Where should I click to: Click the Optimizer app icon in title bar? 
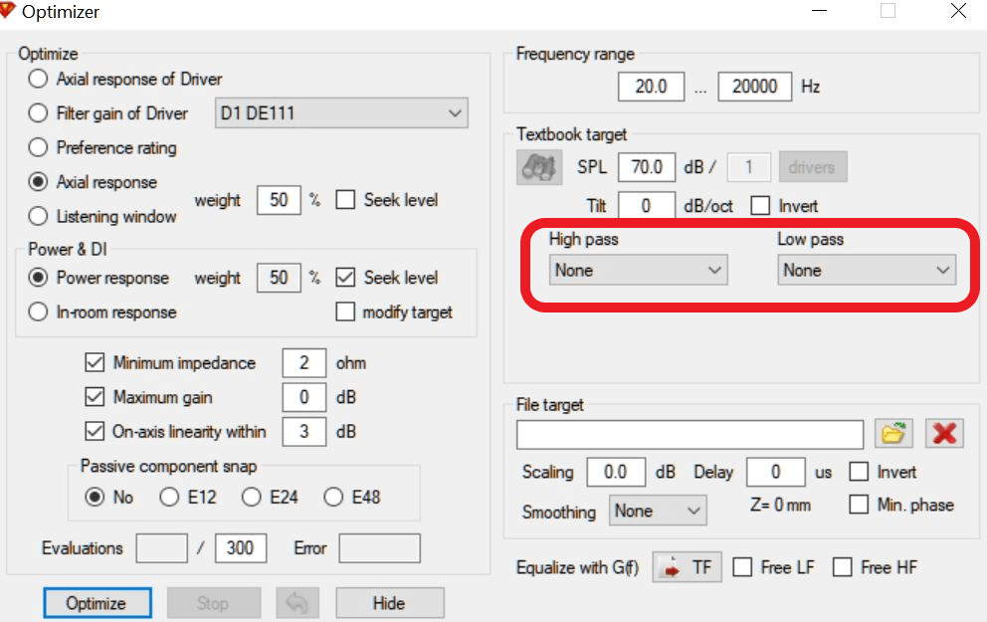[8, 10]
